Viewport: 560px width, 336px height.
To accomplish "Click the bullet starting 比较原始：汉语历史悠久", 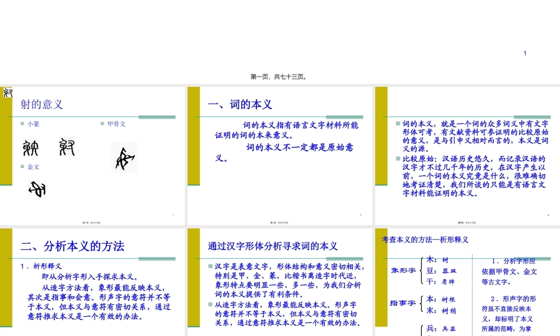I will (x=474, y=176).
